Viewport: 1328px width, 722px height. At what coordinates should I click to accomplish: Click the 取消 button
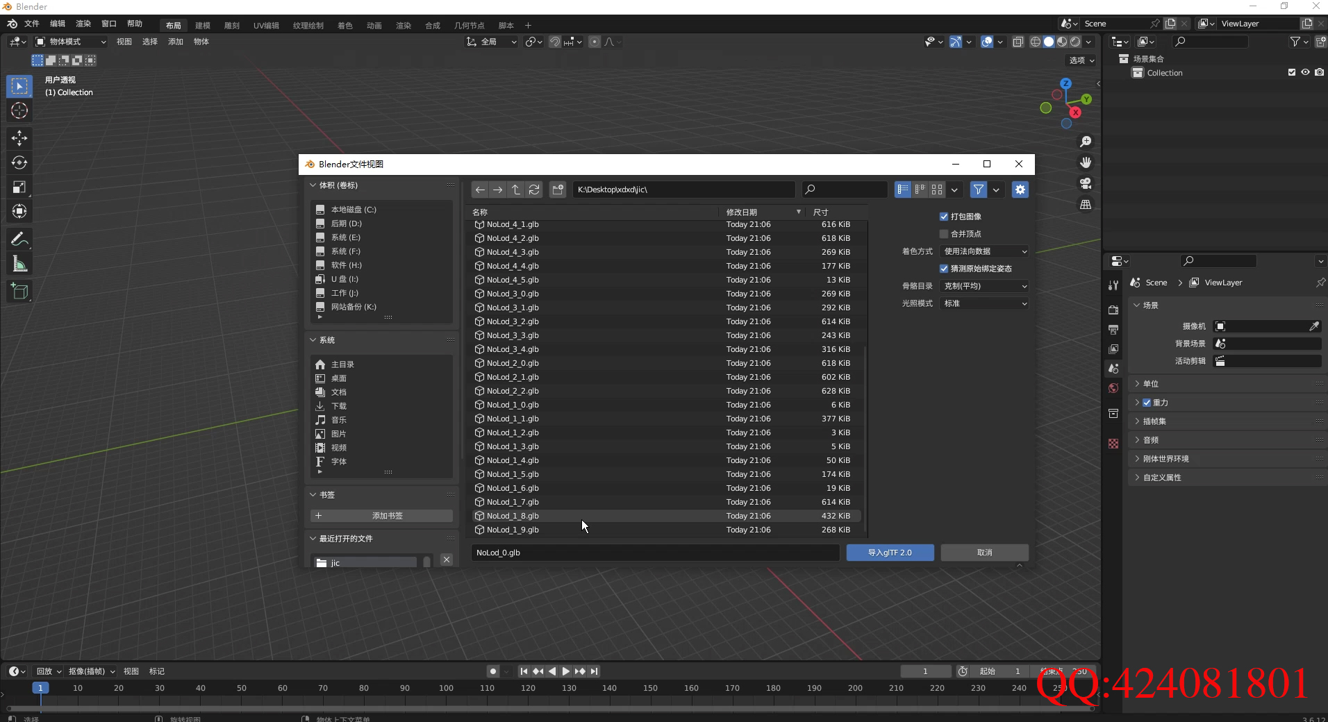tap(984, 553)
